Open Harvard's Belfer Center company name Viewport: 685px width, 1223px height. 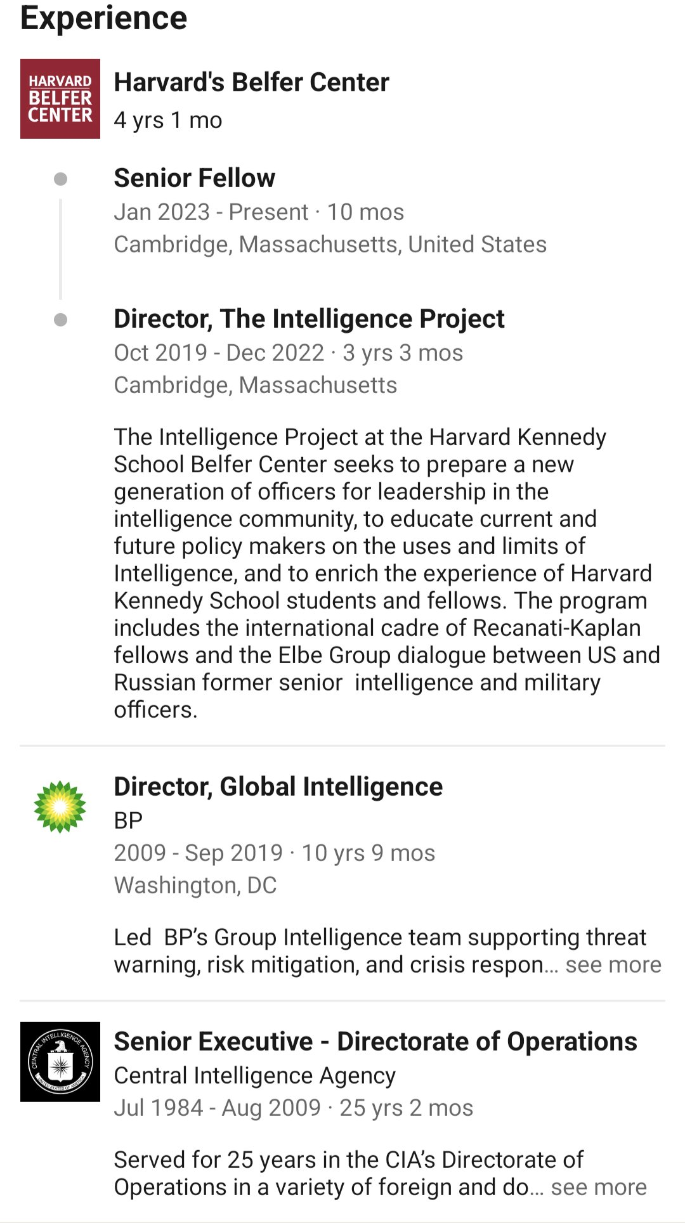(251, 82)
